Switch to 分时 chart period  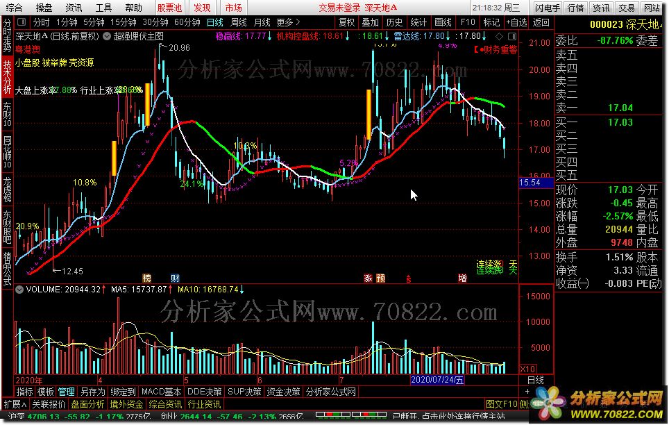[x=42, y=22]
